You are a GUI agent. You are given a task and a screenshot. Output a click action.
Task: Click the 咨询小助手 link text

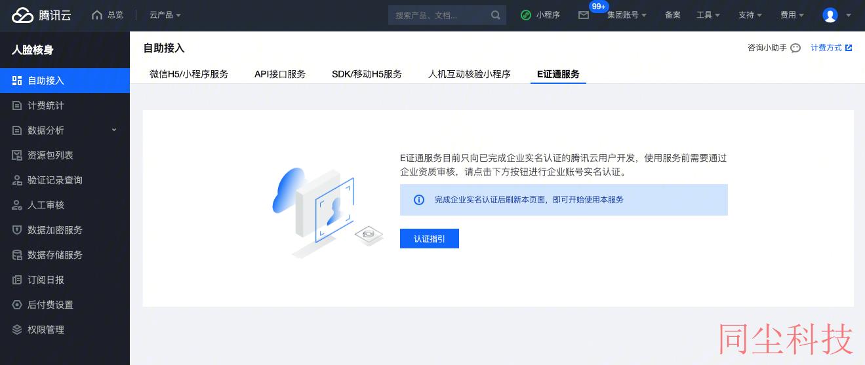point(767,48)
